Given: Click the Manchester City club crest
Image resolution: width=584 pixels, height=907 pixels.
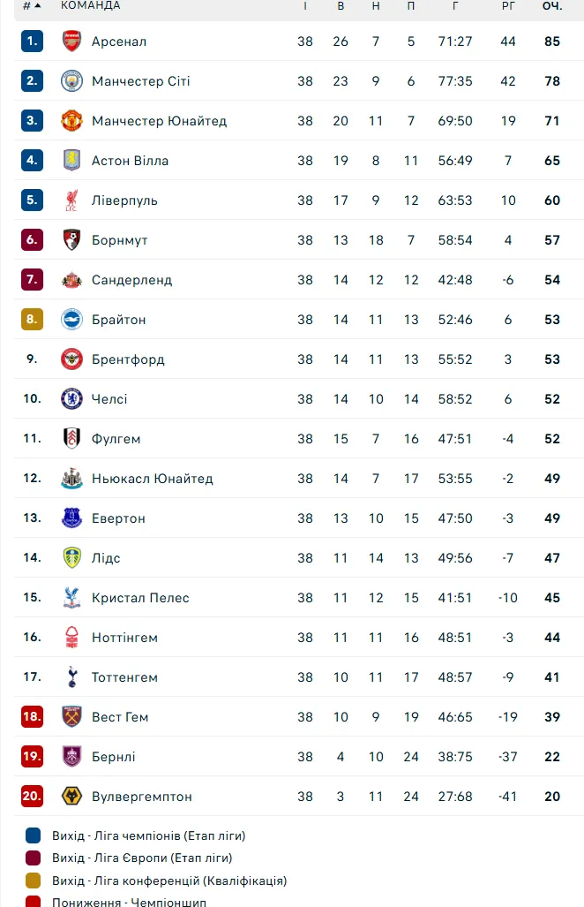Looking at the screenshot, I should (x=71, y=81).
